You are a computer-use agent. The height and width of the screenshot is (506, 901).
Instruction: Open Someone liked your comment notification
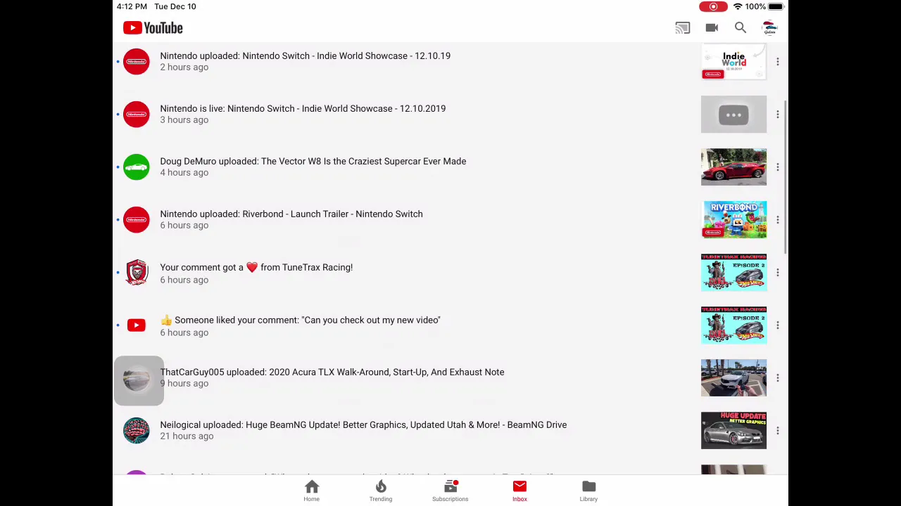(300, 320)
